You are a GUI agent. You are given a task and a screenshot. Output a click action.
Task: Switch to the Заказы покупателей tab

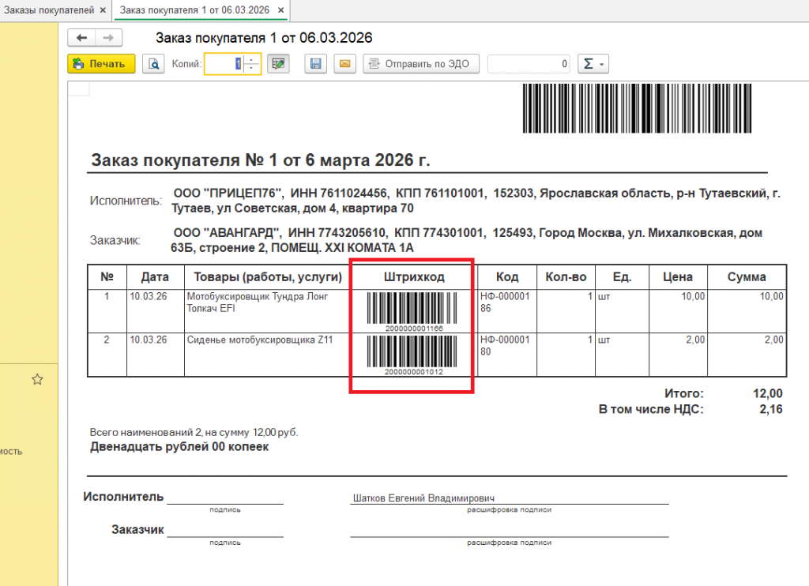point(49,10)
